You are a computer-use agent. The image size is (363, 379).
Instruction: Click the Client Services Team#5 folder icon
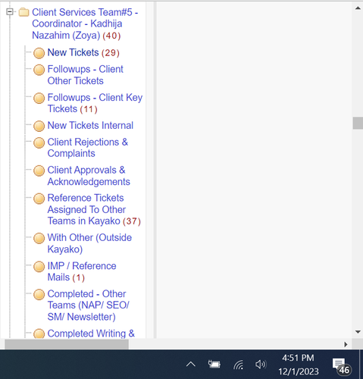tap(23, 12)
